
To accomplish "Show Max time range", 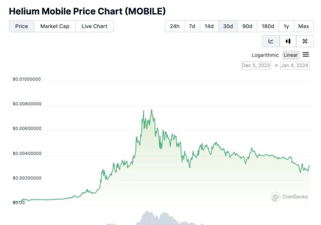I will [x=304, y=26].
